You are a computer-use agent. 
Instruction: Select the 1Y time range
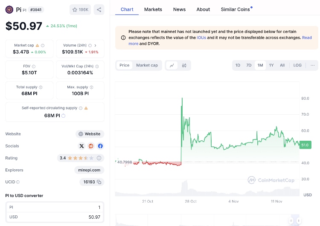(271, 65)
